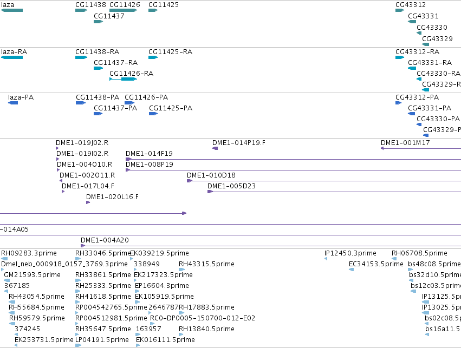Click the RC0-DP0005-150700-012-E02 label
461x348 pixels.
203,318
